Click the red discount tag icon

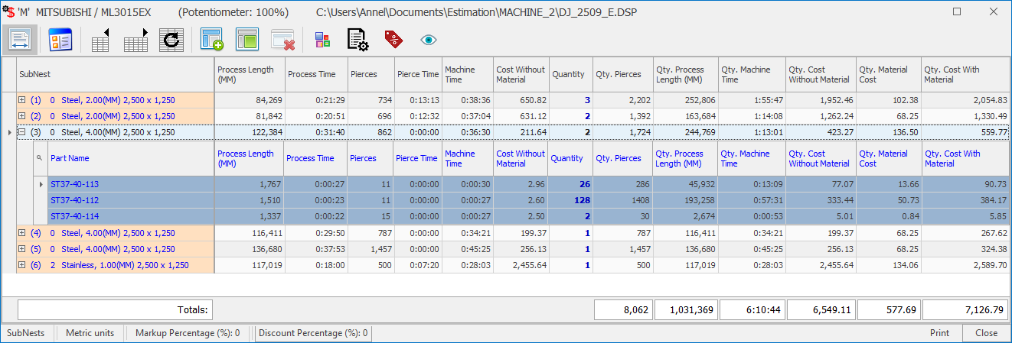tap(393, 40)
